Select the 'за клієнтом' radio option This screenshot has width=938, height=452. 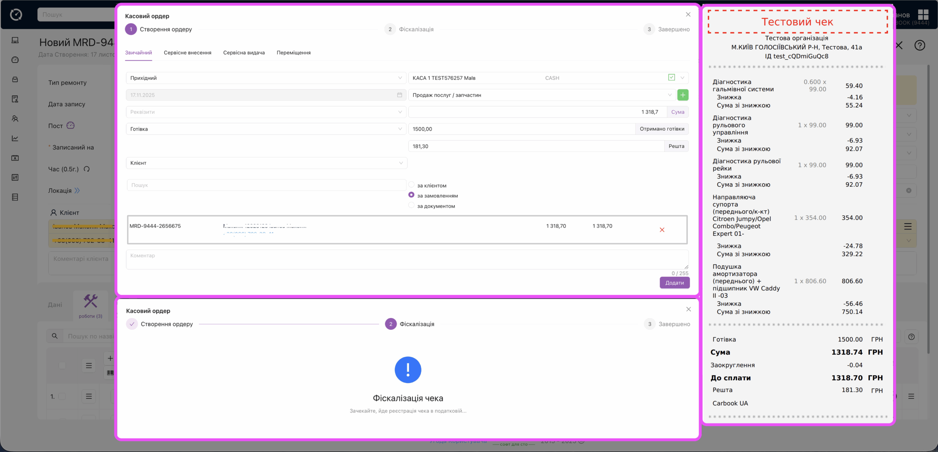pos(411,185)
